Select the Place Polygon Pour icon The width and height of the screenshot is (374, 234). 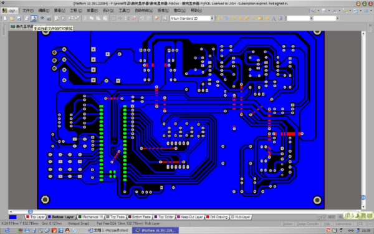267,18
